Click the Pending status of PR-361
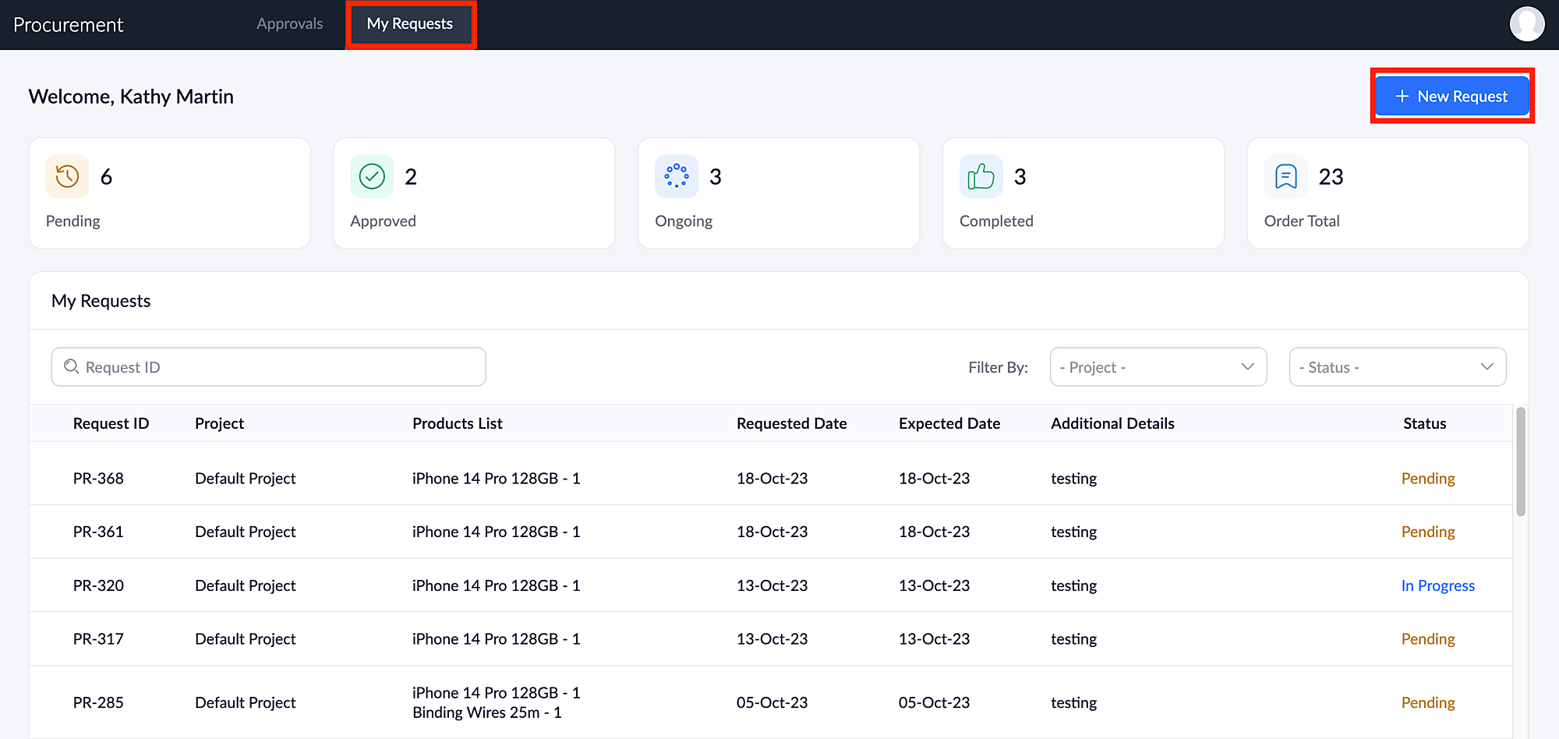 1428,532
